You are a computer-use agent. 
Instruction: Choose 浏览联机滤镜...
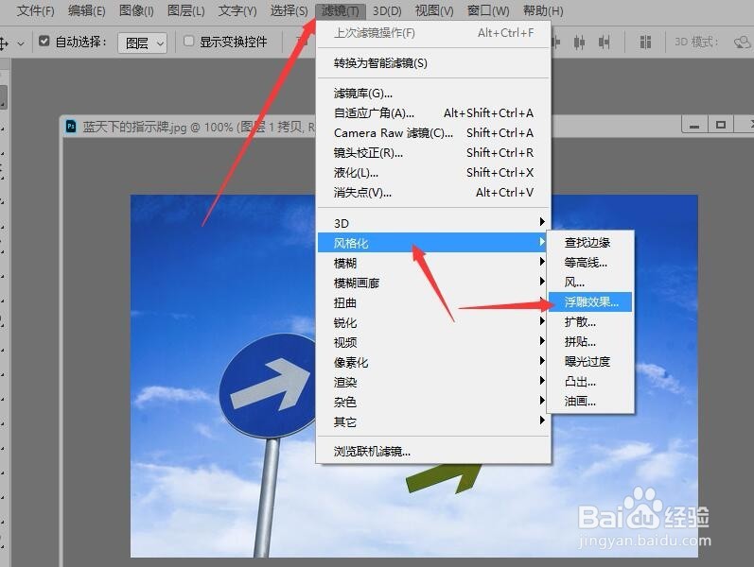[x=433, y=451]
